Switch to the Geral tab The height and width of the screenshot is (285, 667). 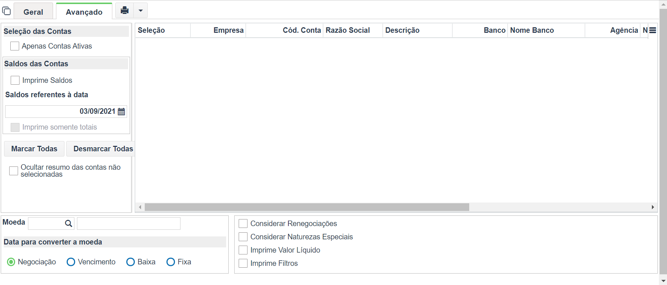pyautogui.click(x=33, y=12)
